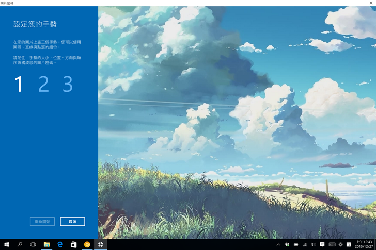Tap the picture to draw first gesture
The width and height of the screenshot is (376, 250).
pyautogui.click(x=237, y=122)
